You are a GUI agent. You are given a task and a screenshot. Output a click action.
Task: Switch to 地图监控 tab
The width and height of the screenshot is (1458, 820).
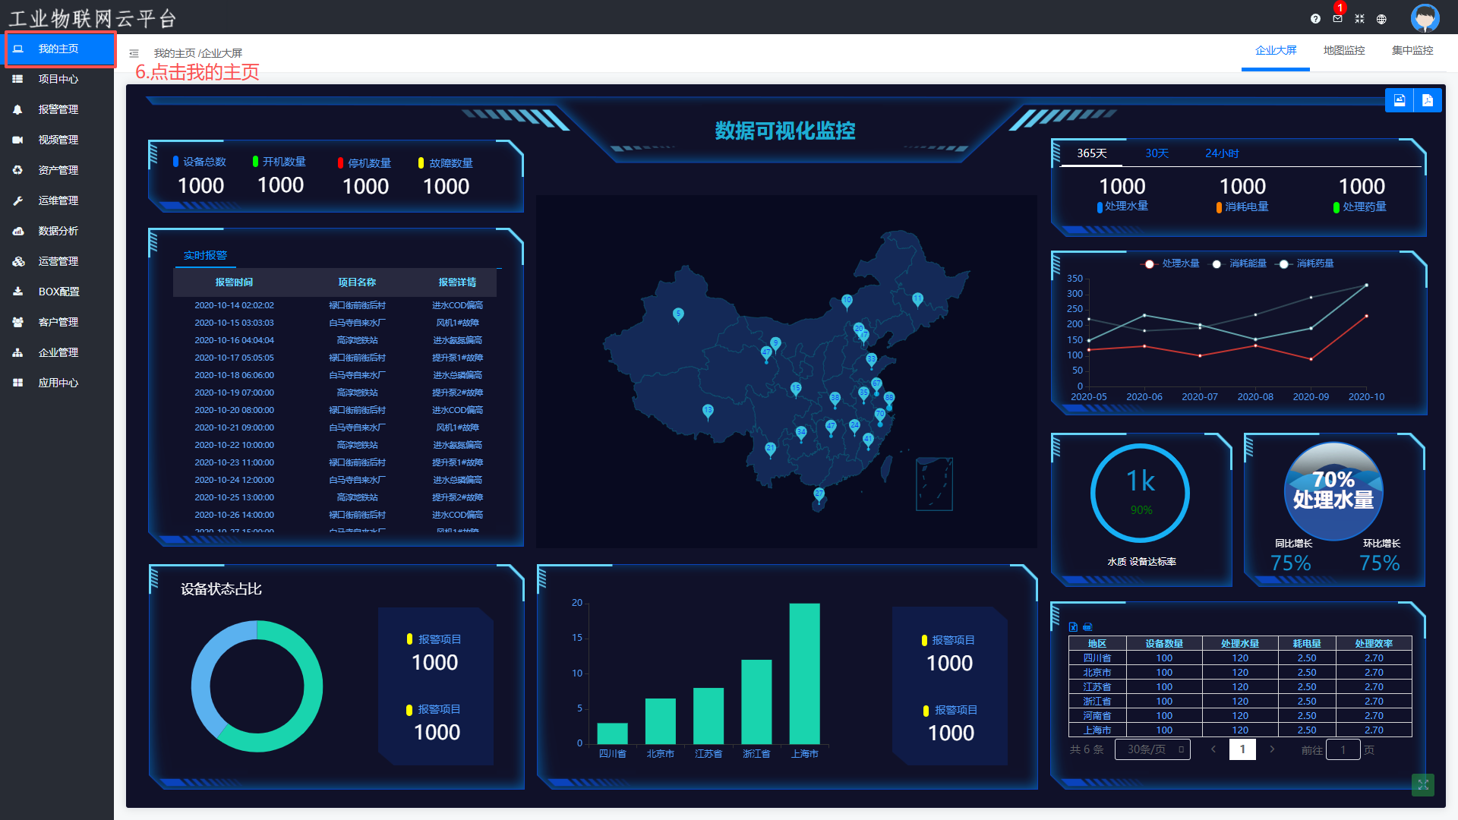(1343, 50)
